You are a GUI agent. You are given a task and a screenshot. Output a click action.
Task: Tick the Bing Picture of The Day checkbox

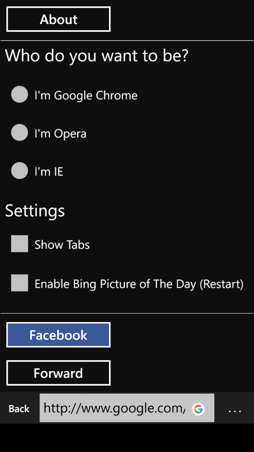(x=19, y=283)
